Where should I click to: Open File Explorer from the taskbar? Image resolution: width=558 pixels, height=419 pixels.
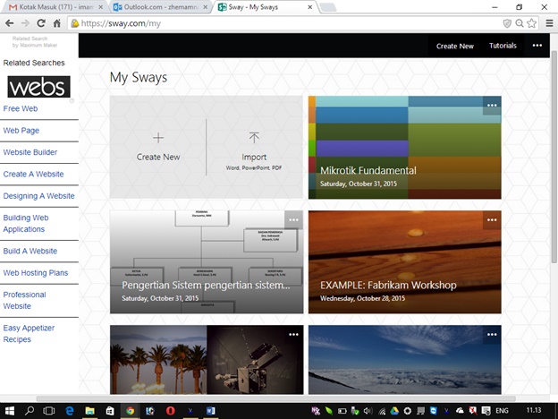(x=89, y=411)
